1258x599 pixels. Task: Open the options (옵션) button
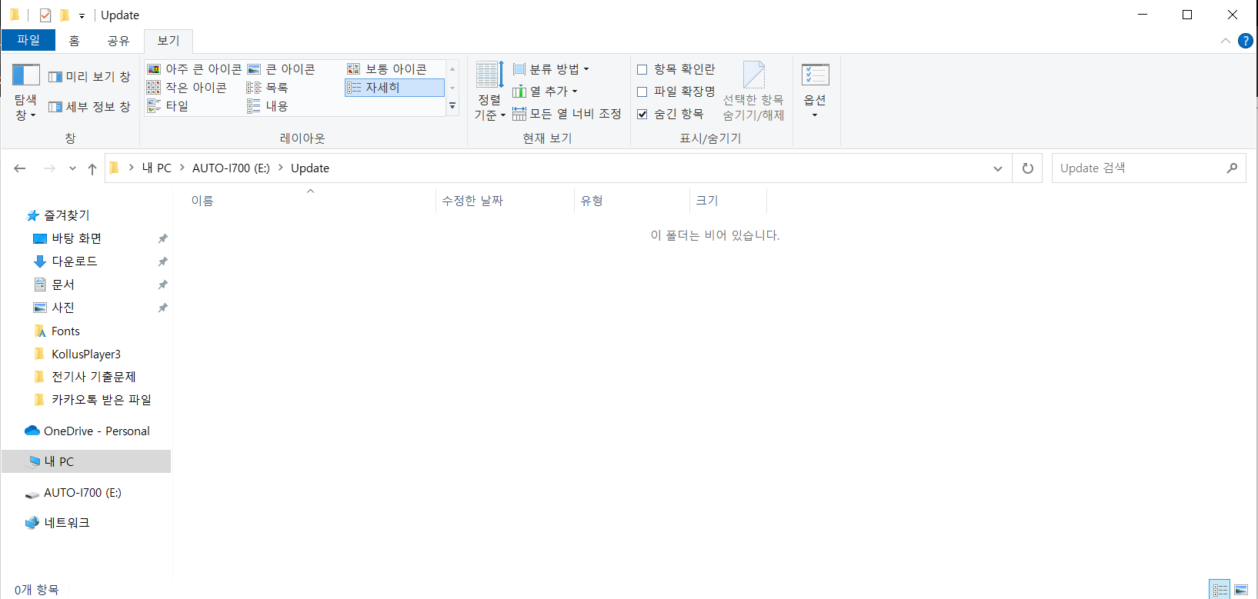click(x=815, y=92)
